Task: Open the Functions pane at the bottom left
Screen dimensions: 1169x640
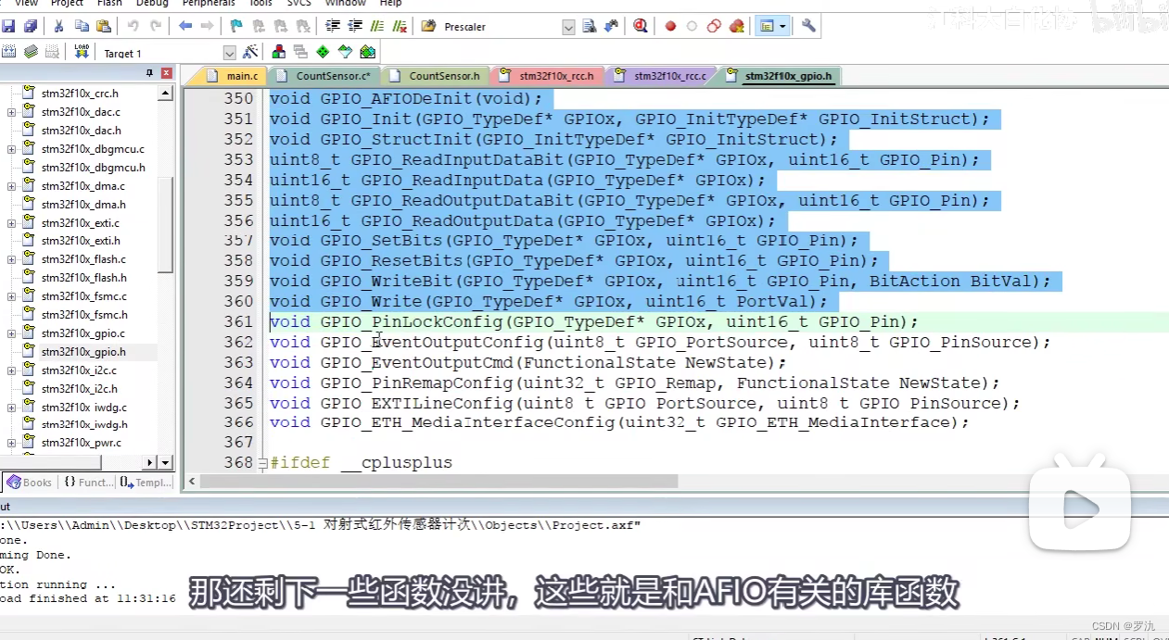Action: (87, 482)
